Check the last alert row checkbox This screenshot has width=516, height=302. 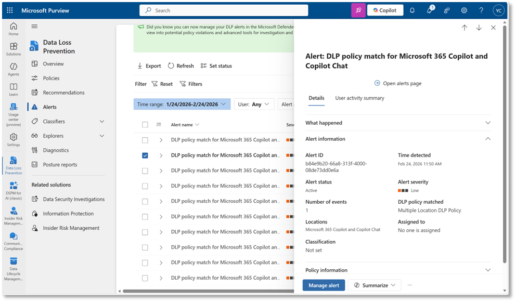pyautogui.click(x=145, y=278)
